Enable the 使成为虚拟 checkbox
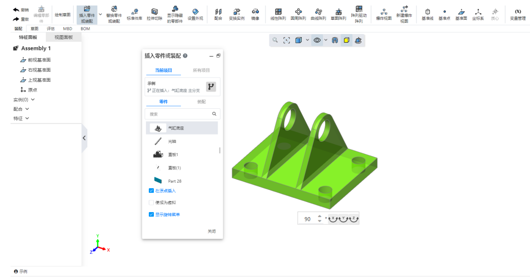 (152, 202)
